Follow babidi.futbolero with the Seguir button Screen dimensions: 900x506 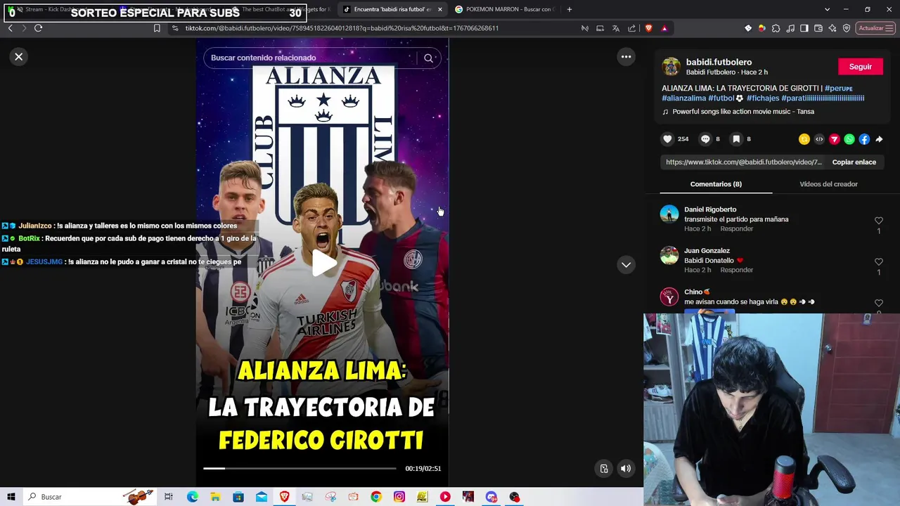pos(860,67)
